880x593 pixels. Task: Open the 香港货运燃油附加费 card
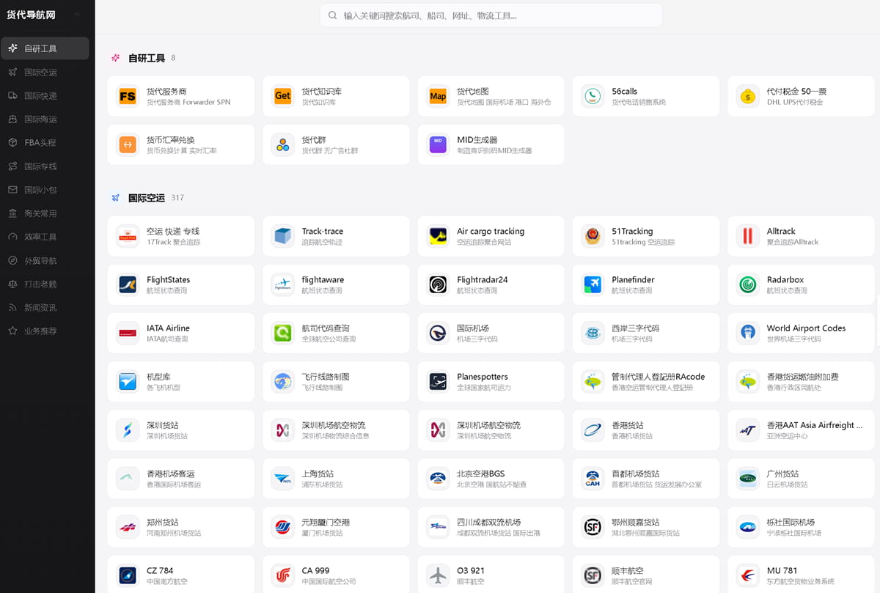coord(801,381)
